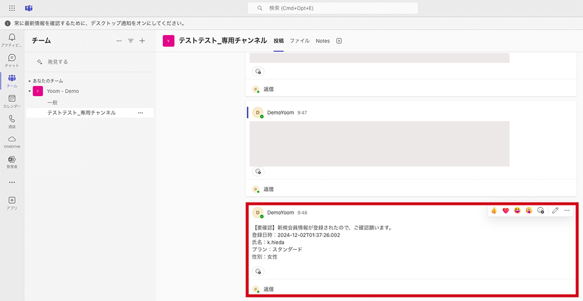Image resolution: width=583 pixels, height=301 pixels.
Task: Click the 【要確認】 message first line
Action: (322, 228)
